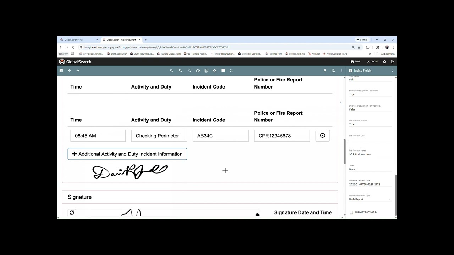Go back in browser history

pyautogui.click(x=61, y=47)
